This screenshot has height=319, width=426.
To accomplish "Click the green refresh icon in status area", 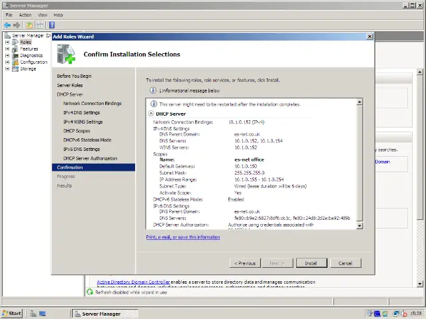I will (x=90, y=292).
